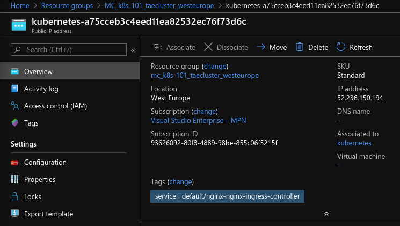Viewport: 400px width, 226px height.
Task: Click the Properties icon in Settings
Action: tap(15, 179)
